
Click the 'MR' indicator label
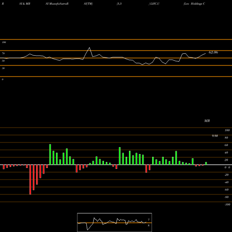[x=207, y=121]
